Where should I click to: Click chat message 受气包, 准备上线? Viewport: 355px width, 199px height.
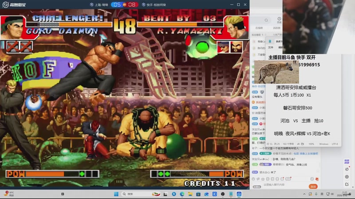pyautogui.click(x=296, y=165)
